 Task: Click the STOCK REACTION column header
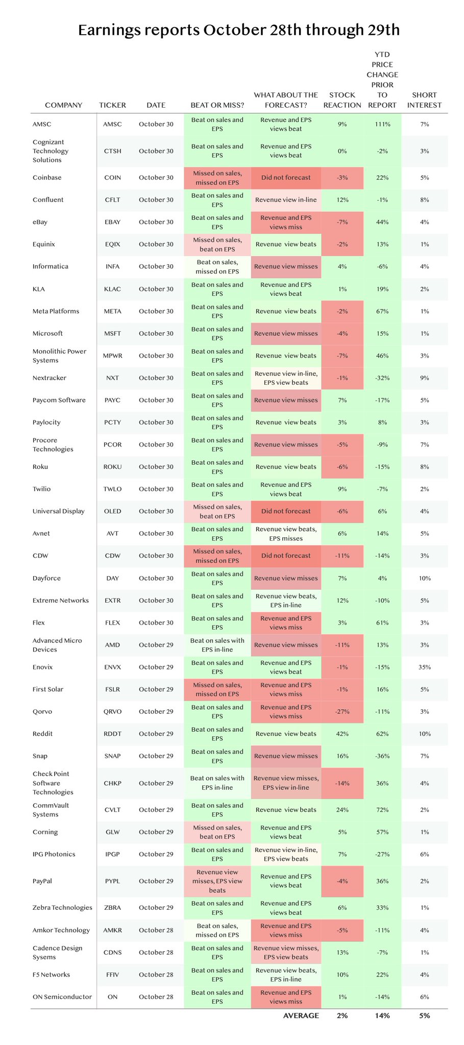(x=342, y=100)
